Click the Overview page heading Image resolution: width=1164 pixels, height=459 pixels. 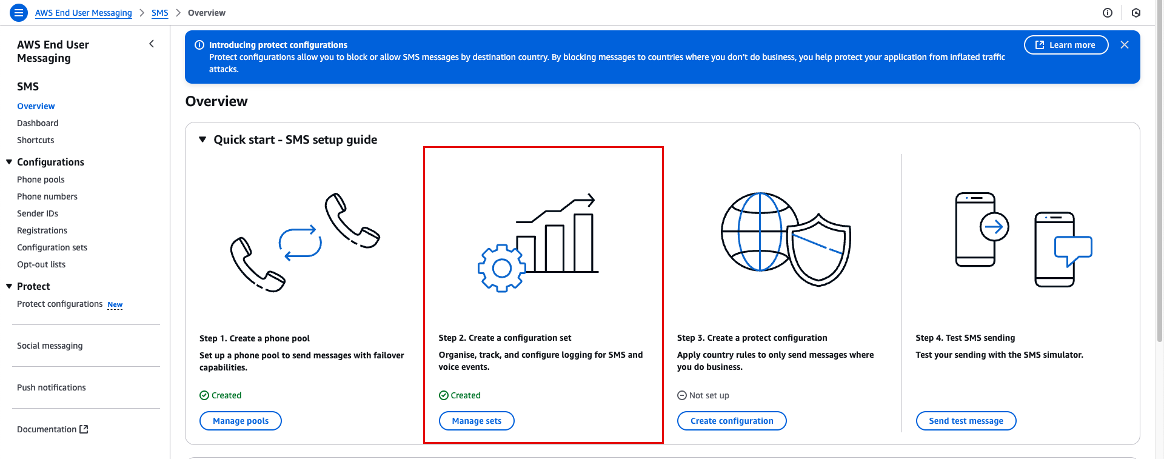216,101
